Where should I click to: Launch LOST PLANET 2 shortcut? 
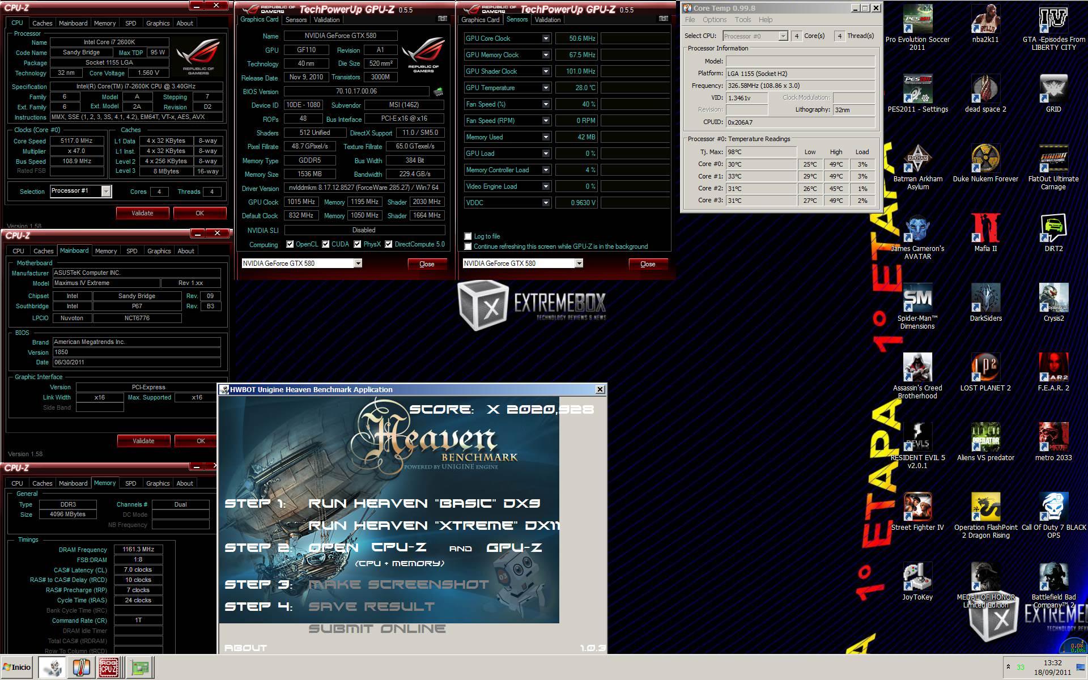click(x=985, y=373)
